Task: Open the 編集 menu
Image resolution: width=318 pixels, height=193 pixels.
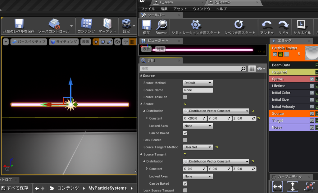Action: (164, 9)
